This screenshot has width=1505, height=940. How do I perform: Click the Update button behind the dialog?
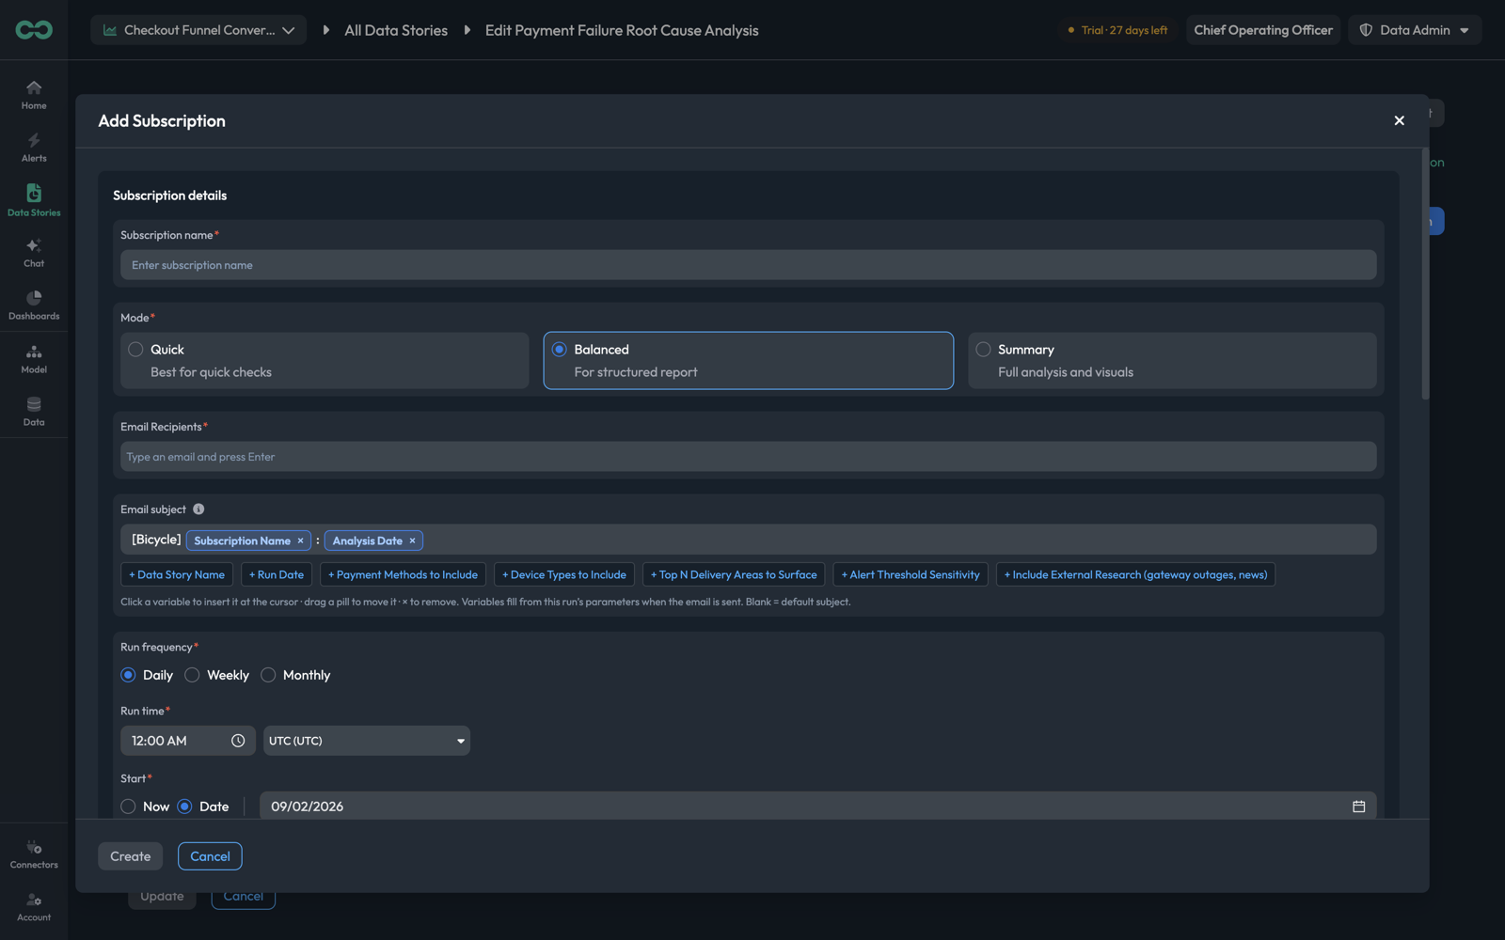pyautogui.click(x=162, y=899)
